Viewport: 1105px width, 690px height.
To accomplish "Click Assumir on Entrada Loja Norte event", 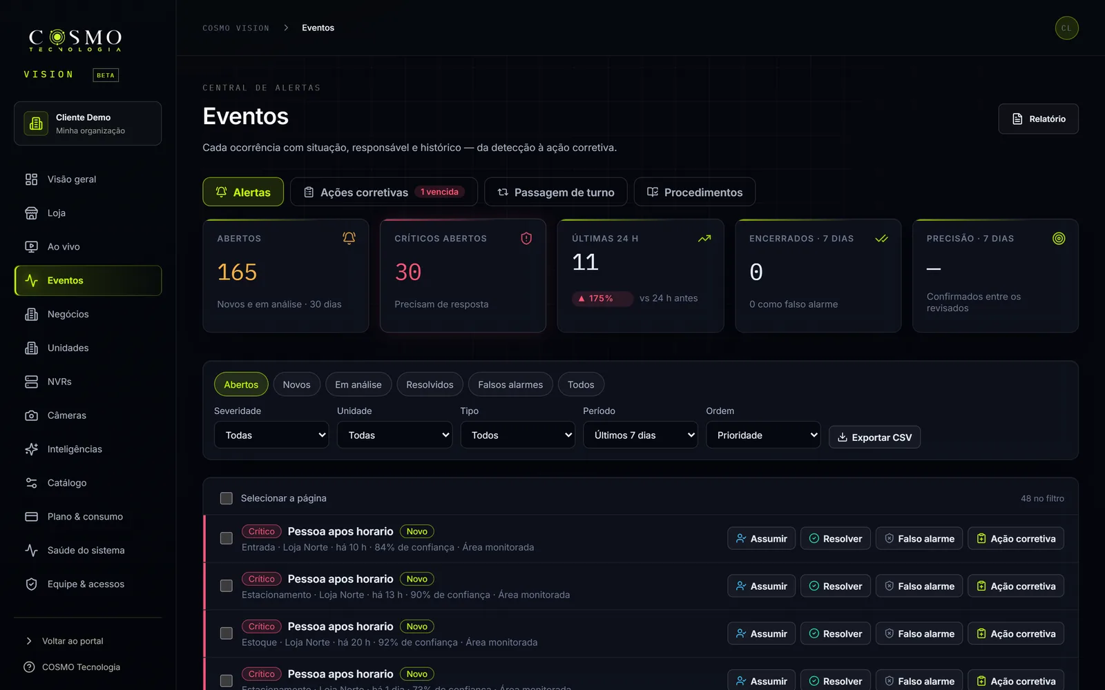I will pyautogui.click(x=761, y=539).
